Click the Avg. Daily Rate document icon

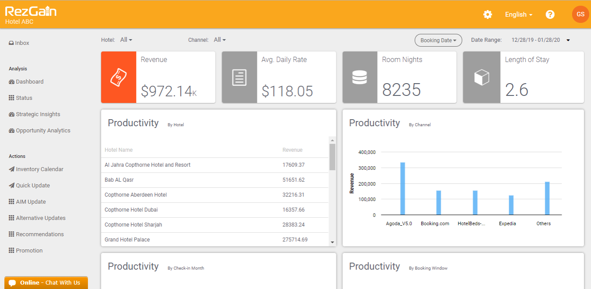(x=239, y=77)
